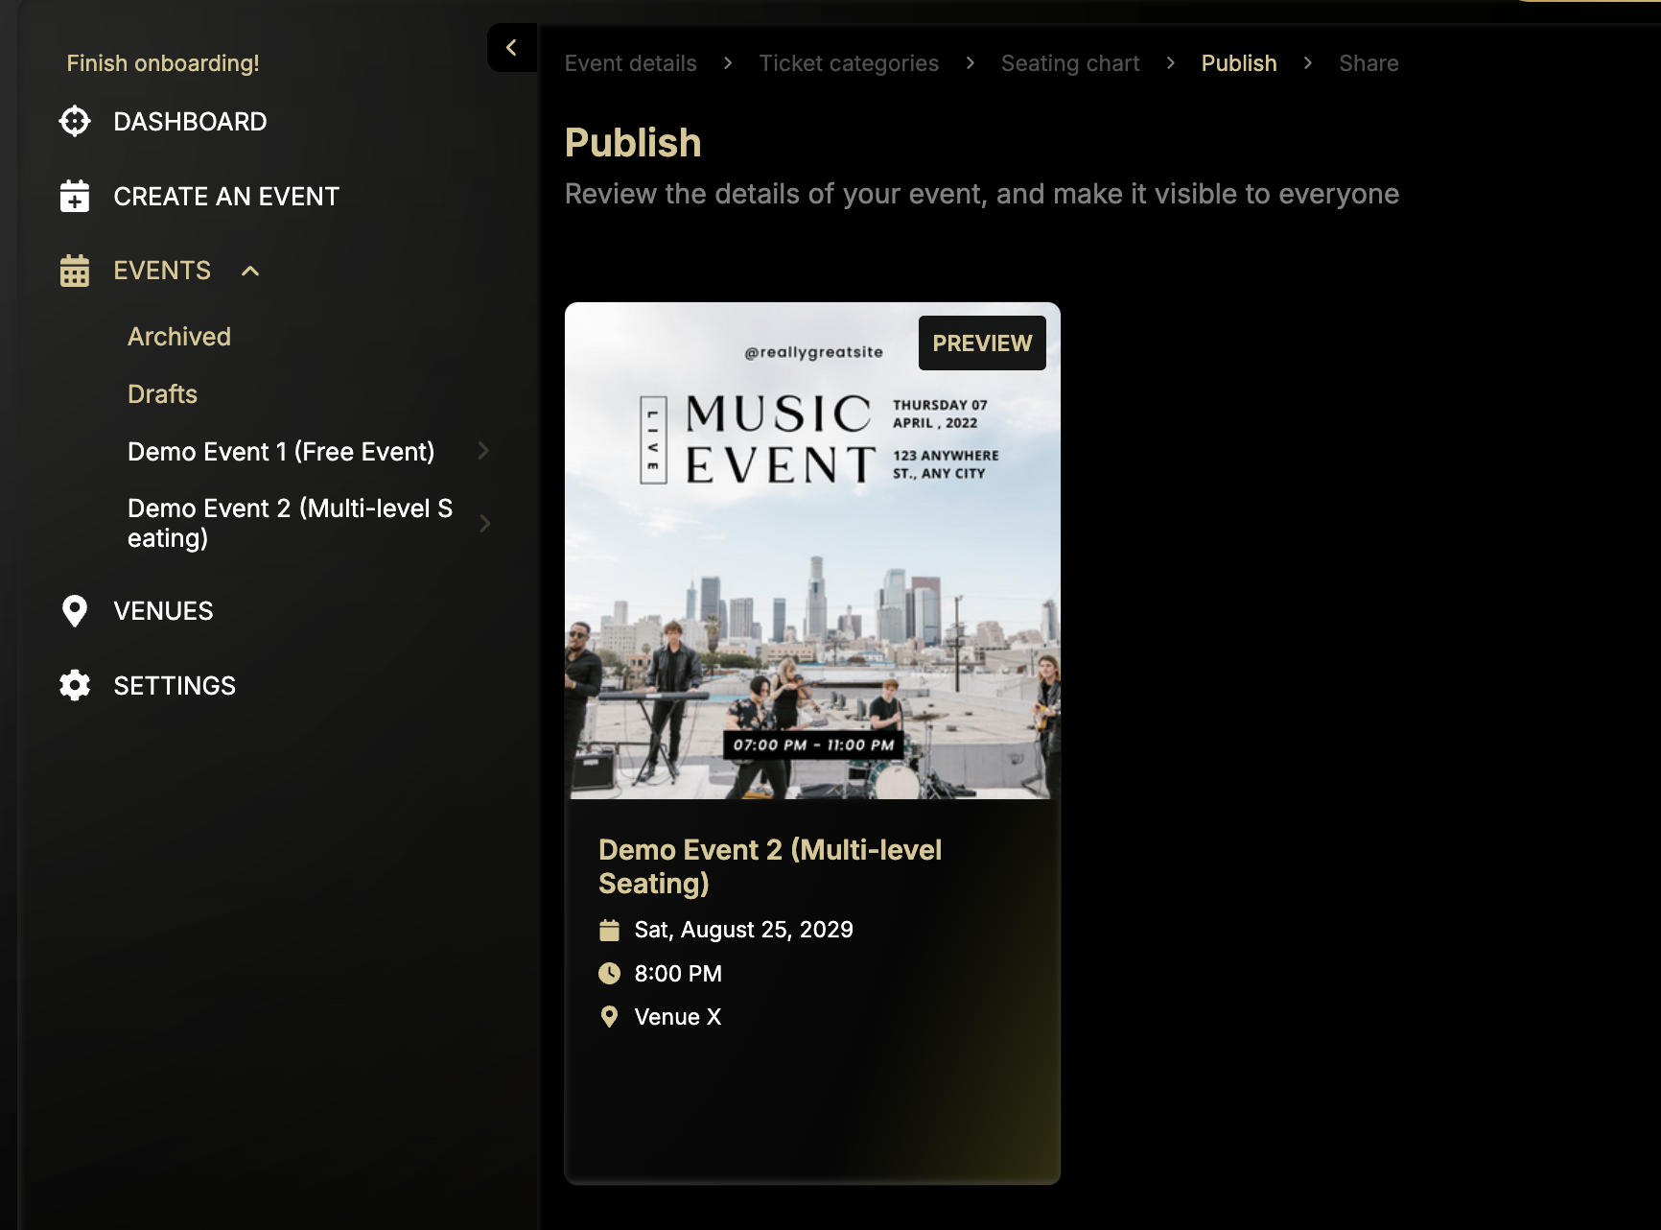Screen dimensions: 1661x1230
Task: Click the Create an Event calendar-plus icon
Action: [x=75, y=197]
